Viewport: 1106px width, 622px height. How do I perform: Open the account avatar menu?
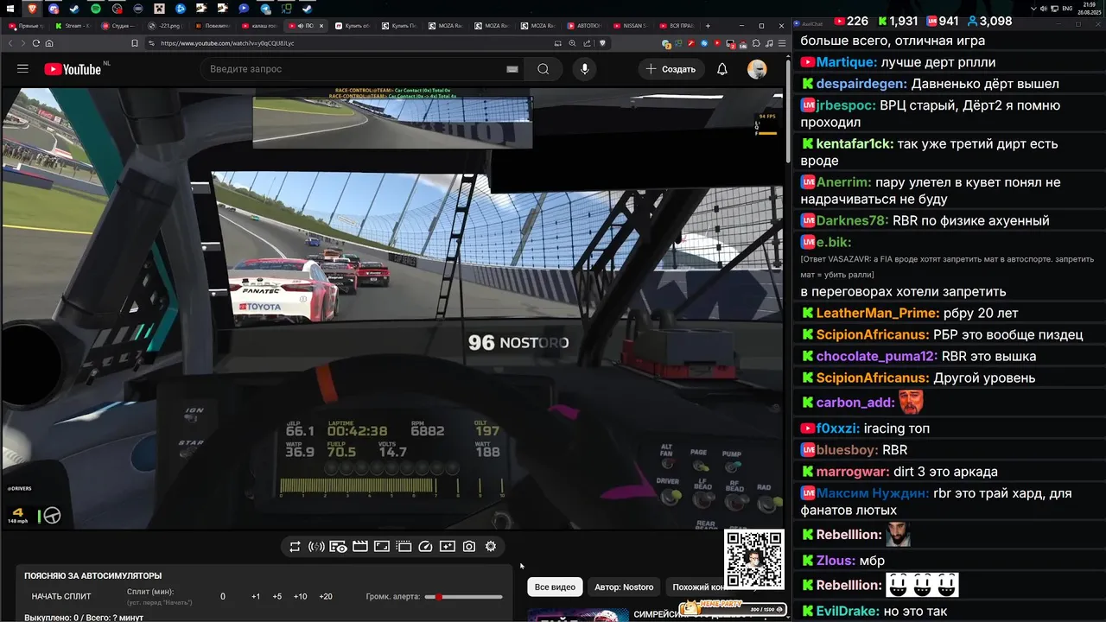(757, 69)
